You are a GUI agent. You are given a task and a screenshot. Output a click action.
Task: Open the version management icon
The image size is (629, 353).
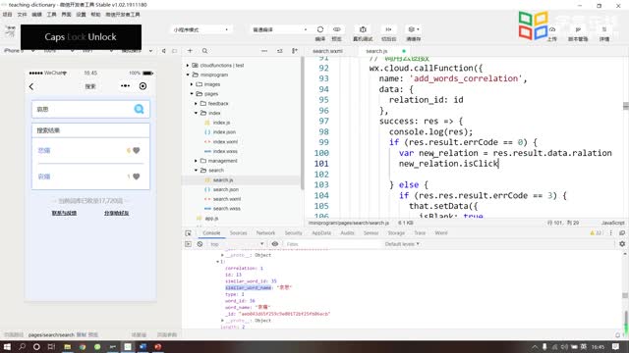578,29
